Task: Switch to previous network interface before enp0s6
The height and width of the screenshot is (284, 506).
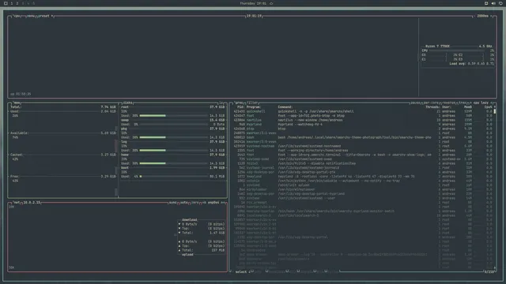Action: pos(204,203)
